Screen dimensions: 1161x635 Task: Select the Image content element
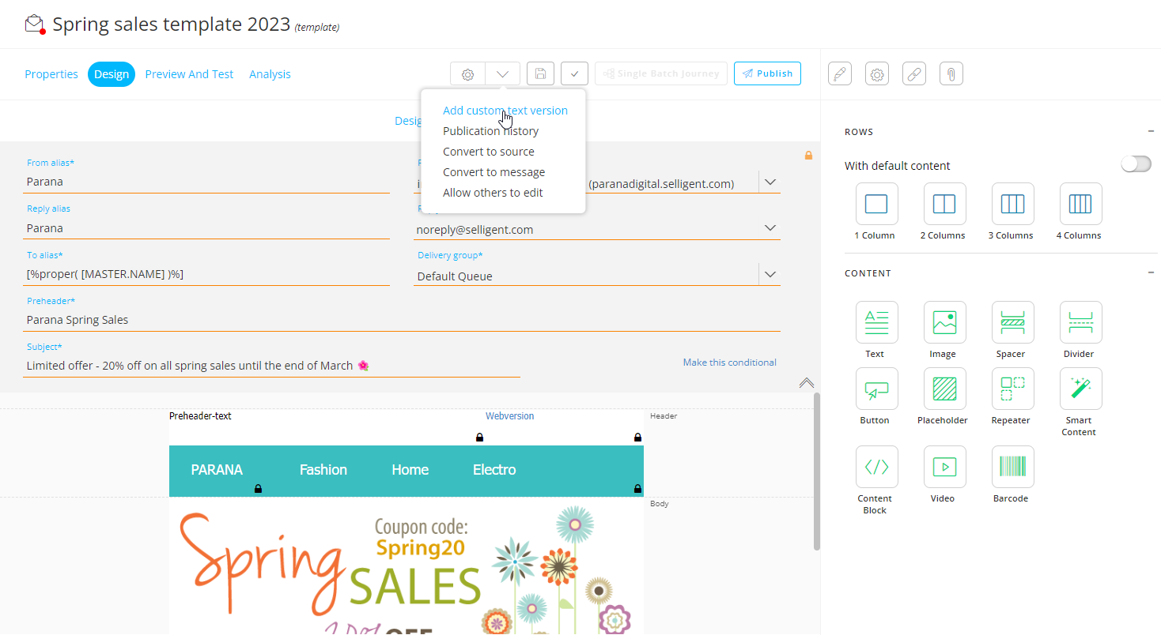[944, 322]
